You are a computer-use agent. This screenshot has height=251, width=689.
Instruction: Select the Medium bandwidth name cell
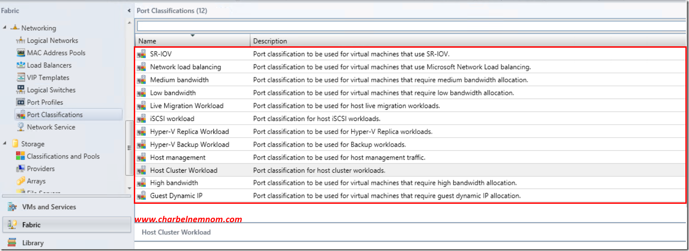179,80
